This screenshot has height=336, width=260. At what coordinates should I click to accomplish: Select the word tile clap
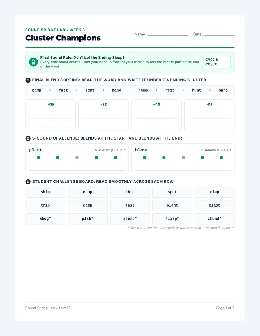[x=214, y=192]
